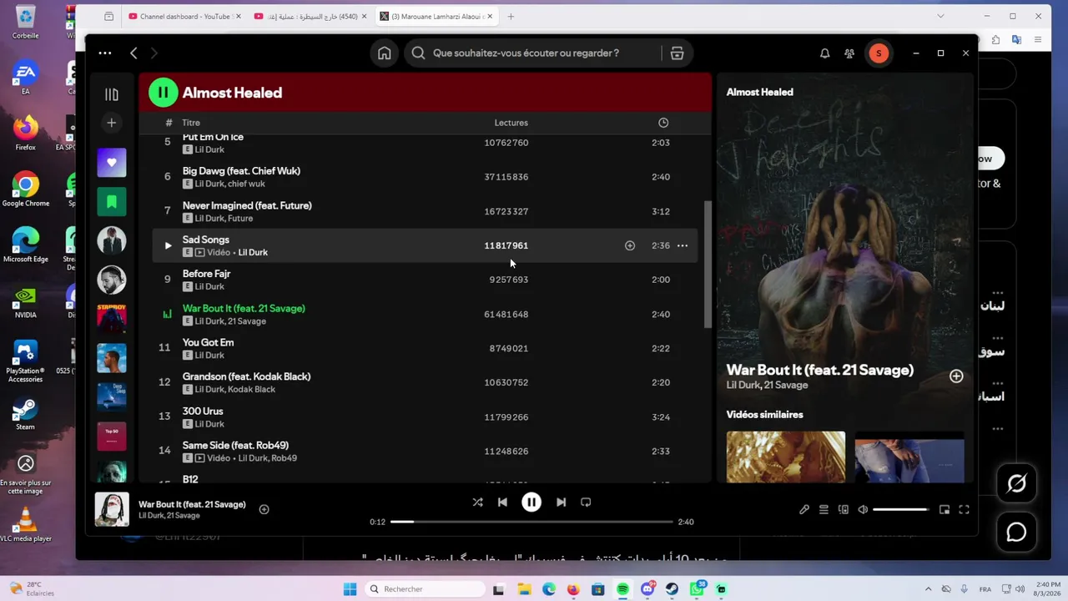The height and width of the screenshot is (601, 1068).
Task: Open now-playing album cover in player bar
Action: point(111,509)
